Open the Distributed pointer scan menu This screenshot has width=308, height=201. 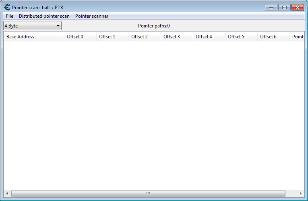[x=44, y=16]
